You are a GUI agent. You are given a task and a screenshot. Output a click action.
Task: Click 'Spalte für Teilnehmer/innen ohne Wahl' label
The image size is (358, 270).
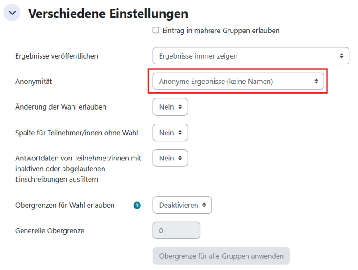(76, 133)
